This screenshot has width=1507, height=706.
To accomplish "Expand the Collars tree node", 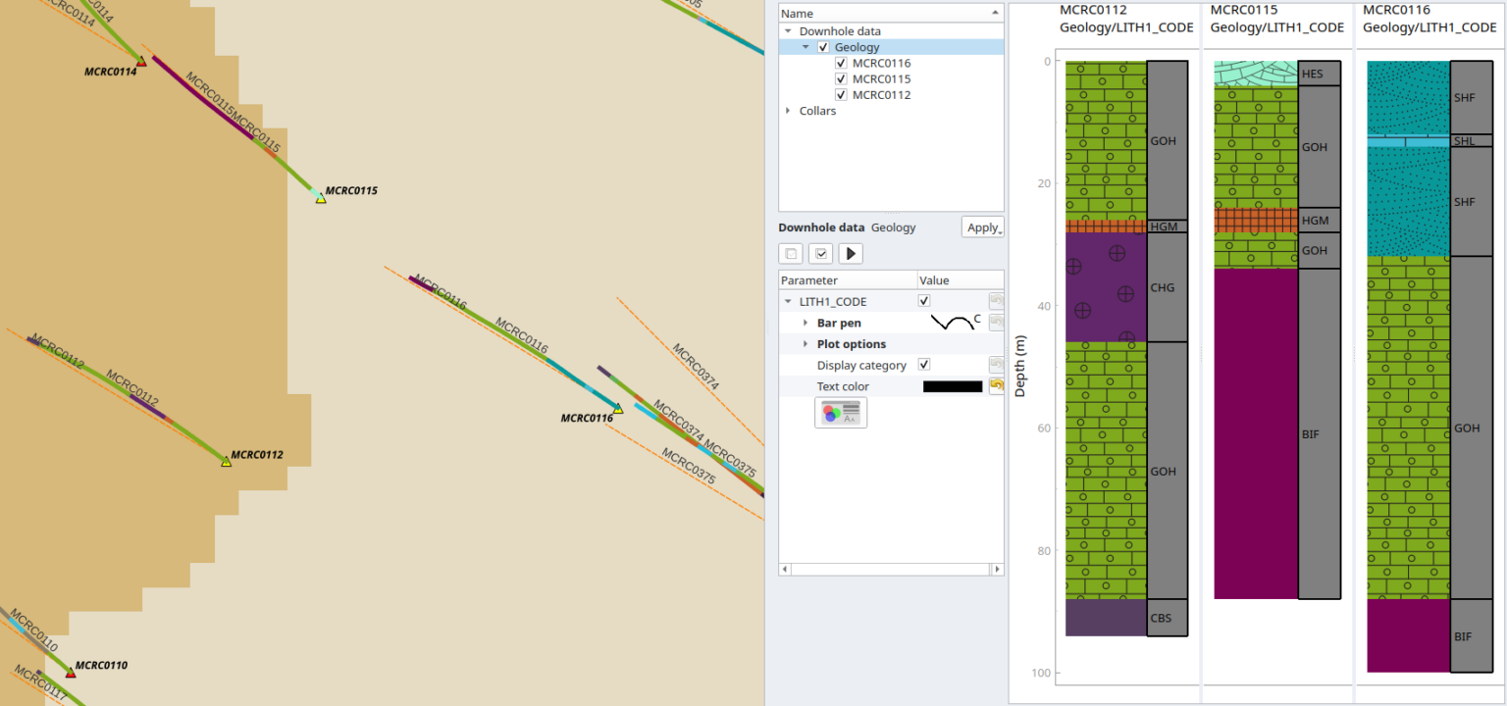I will pyautogui.click(x=788, y=111).
